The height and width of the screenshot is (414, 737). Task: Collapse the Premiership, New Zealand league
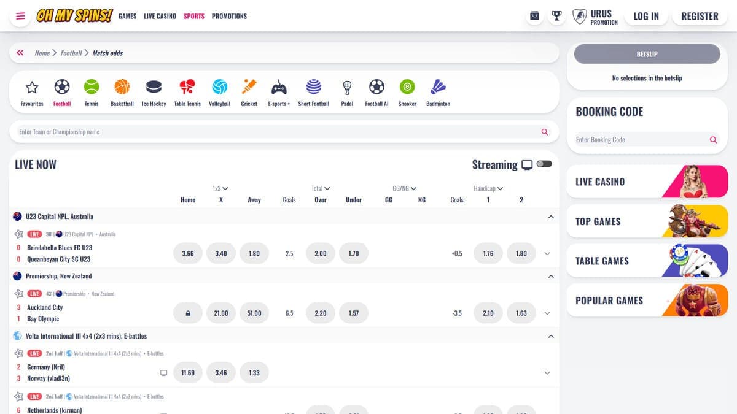(551, 276)
